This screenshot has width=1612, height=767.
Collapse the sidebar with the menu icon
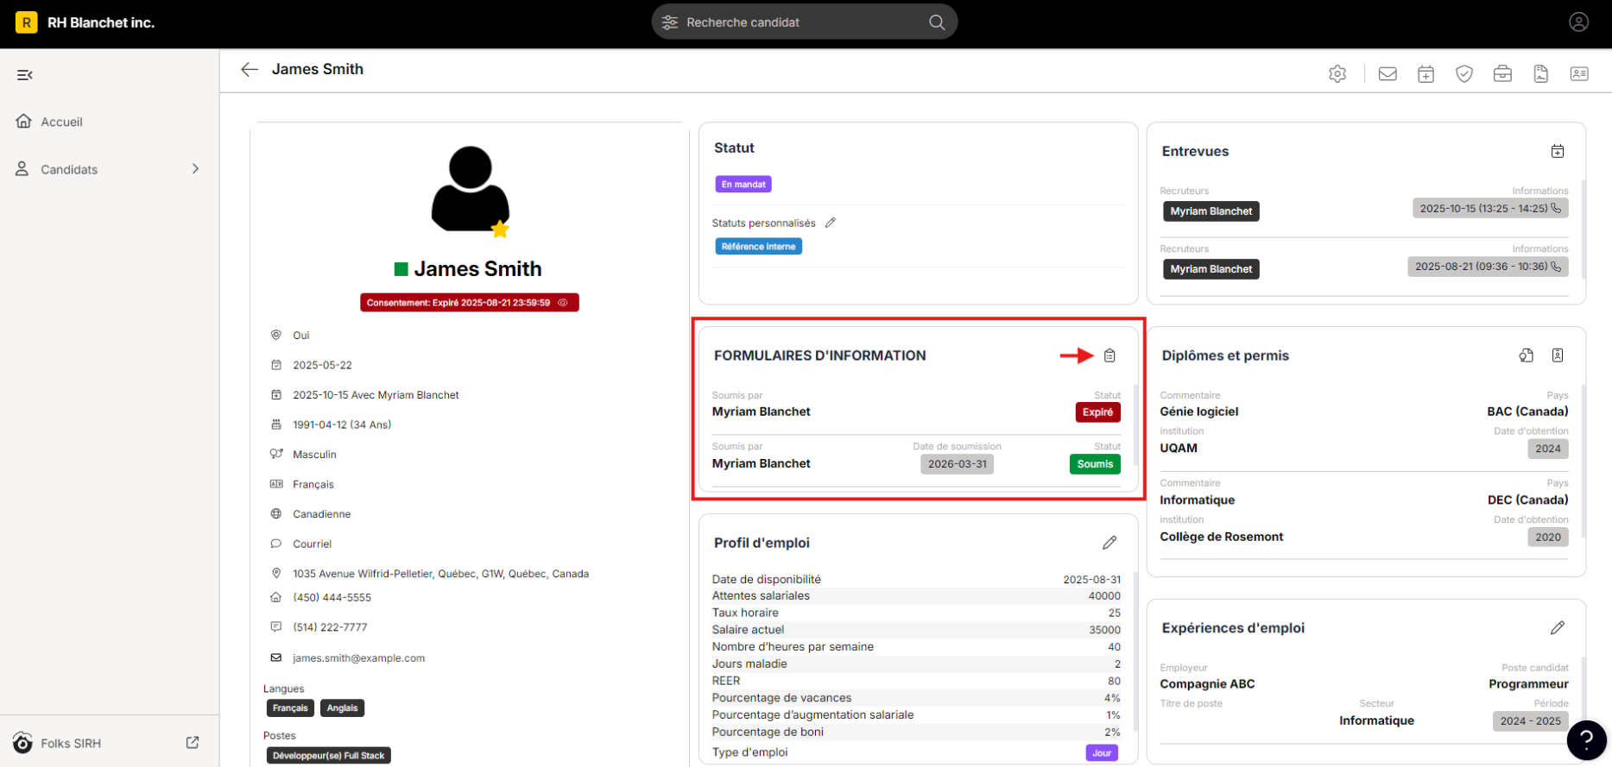tap(25, 75)
